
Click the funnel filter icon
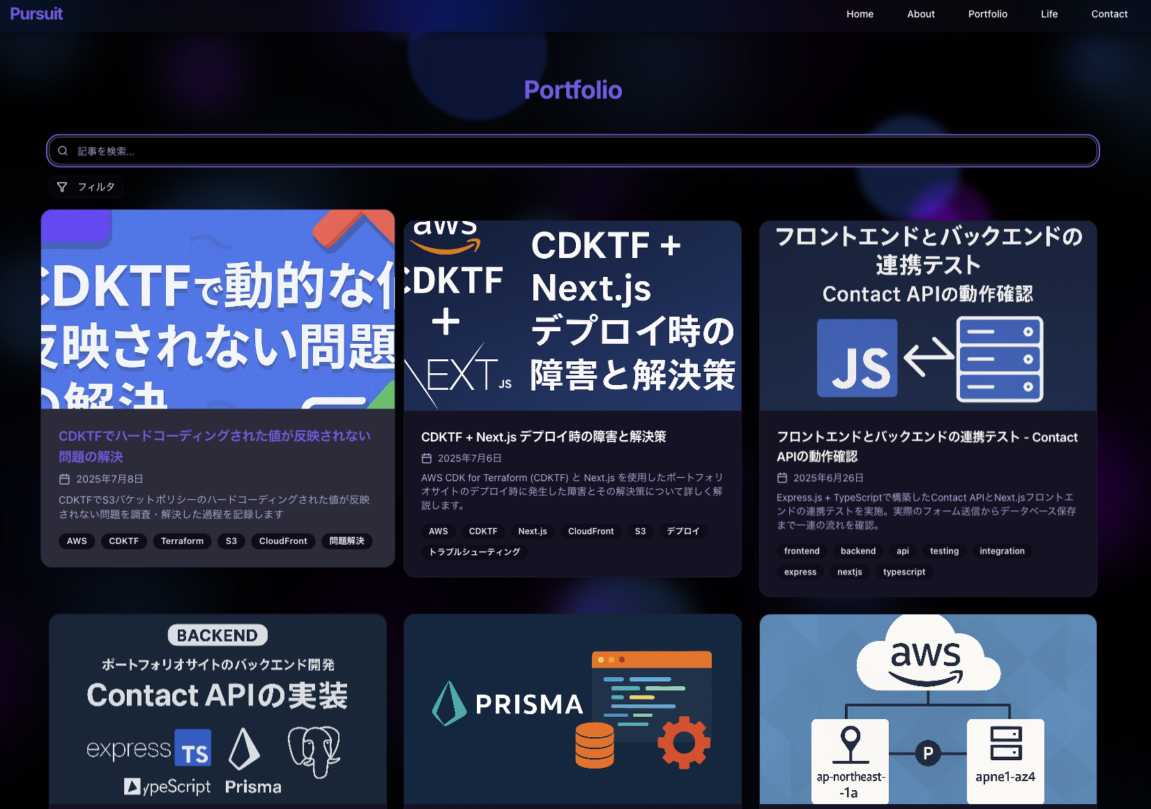pyautogui.click(x=62, y=187)
